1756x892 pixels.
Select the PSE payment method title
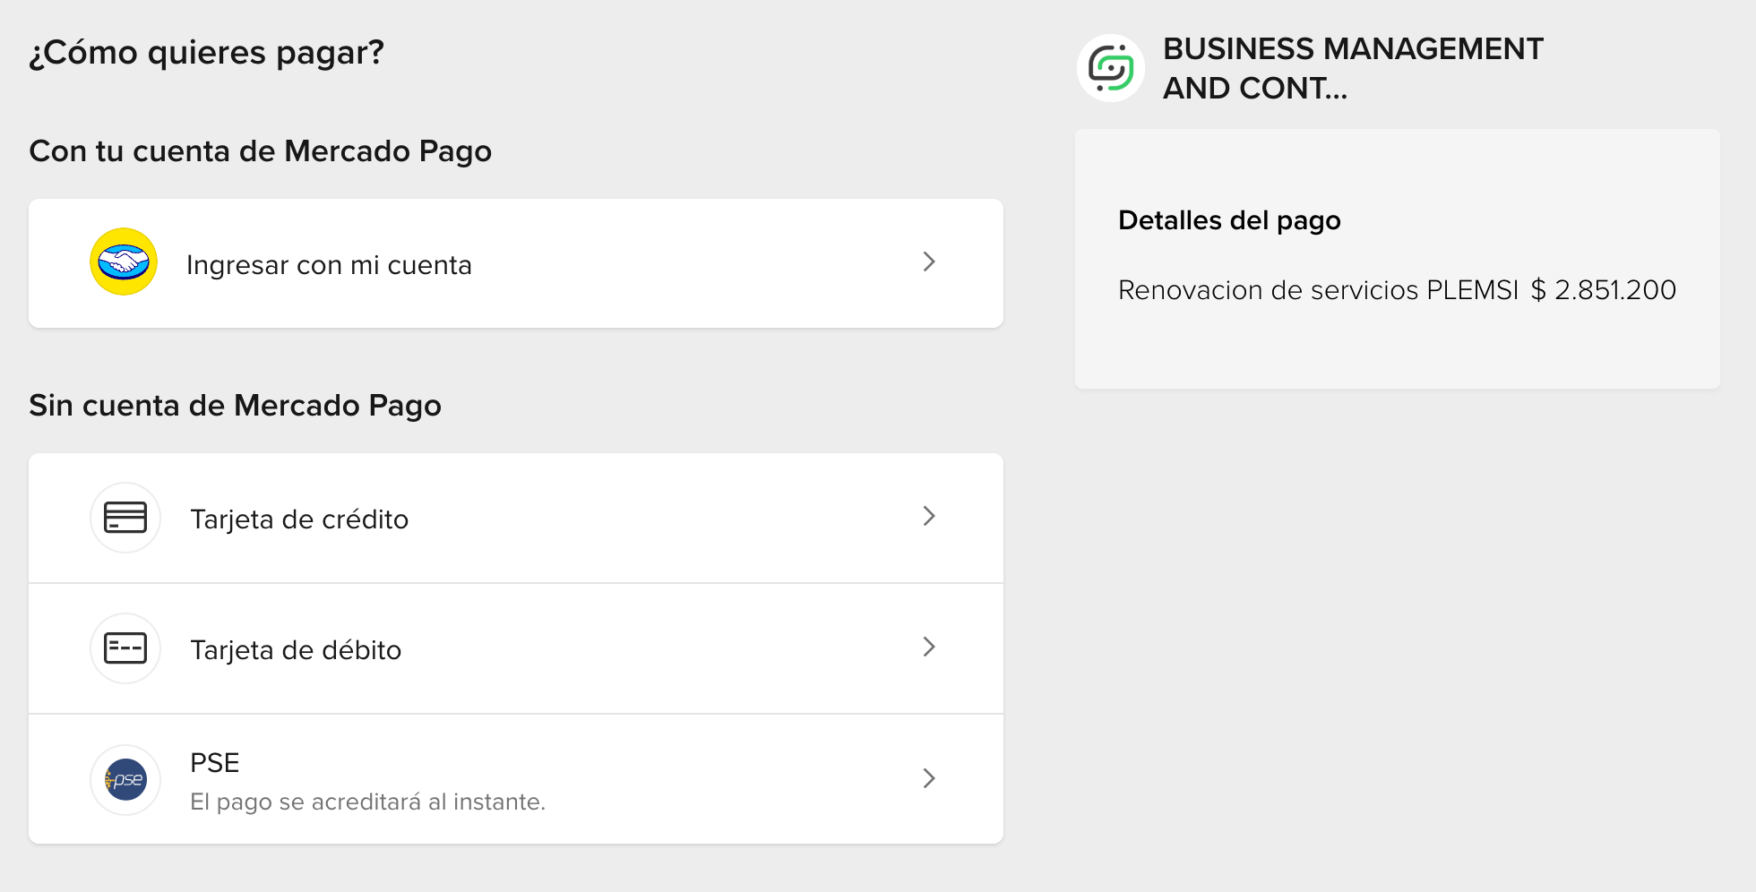point(215,763)
